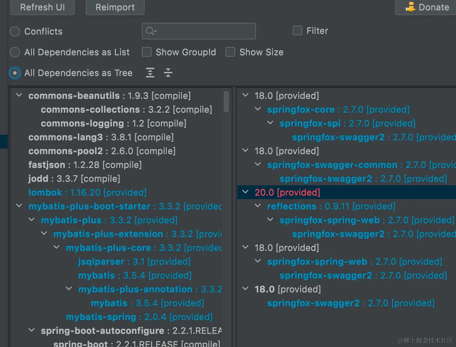Select springfox-swagger2 under springfox-swagger-common
This screenshot has height=347, width=456.
363,179
